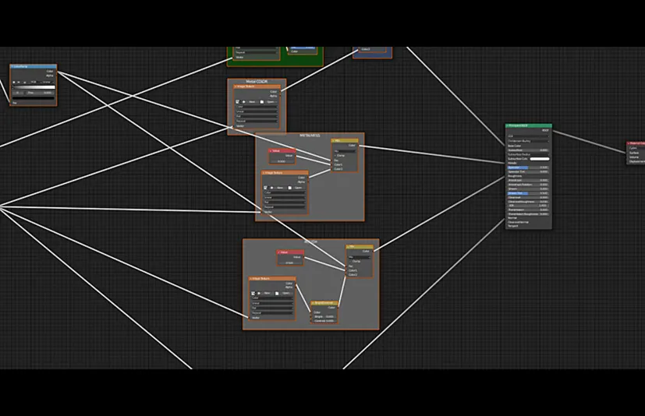This screenshot has width=645, height=416.
Task: Click the Contrast value field on the Bright/Contrast node
Action: click(324, 321)
